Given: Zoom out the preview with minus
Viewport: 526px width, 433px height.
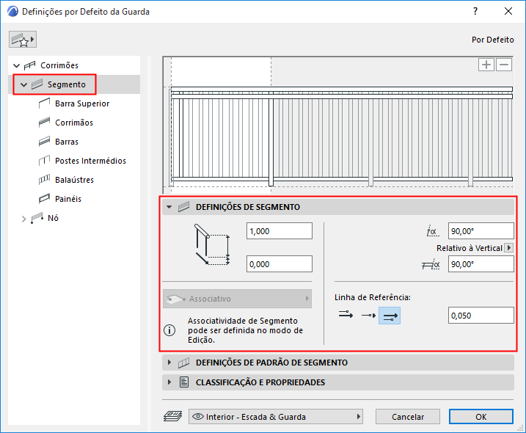Looking at the screenshot, I should click(504, 65).
